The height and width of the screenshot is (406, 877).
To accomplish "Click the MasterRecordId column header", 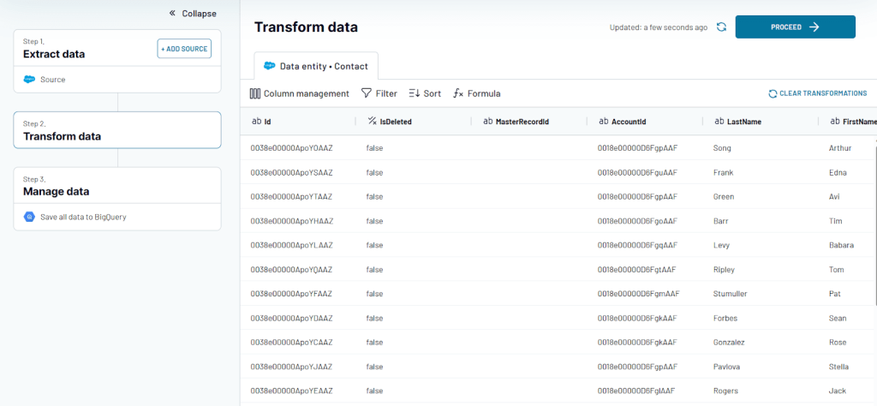I will pos(528,122).
